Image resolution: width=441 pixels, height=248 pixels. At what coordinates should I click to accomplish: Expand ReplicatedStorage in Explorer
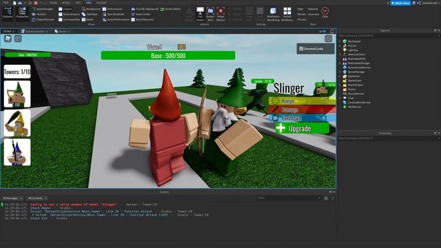pyautogui.click(x=340, y=63)
